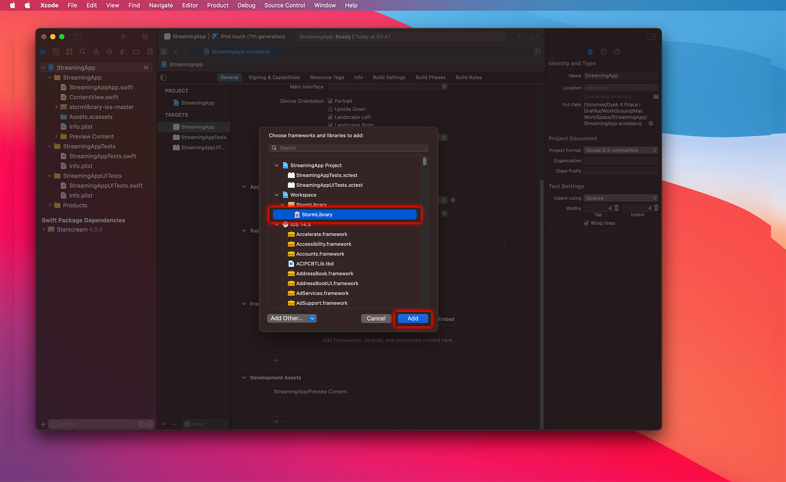Image resolution: width=786 pixels, height=482 pixels.
Task: Expand the stormlibrary-ios-master folder
Action: point(56,107)
